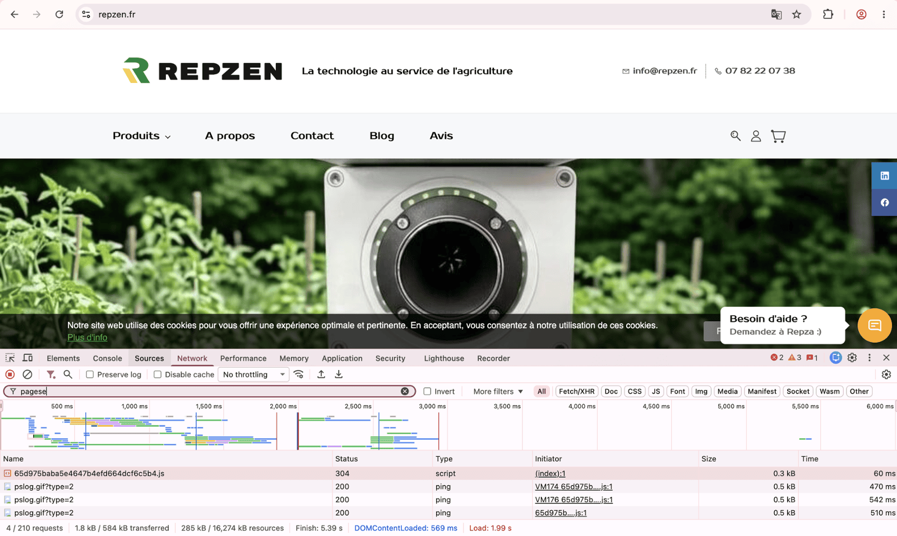Click the pagese filter input field

pos(209,391)
